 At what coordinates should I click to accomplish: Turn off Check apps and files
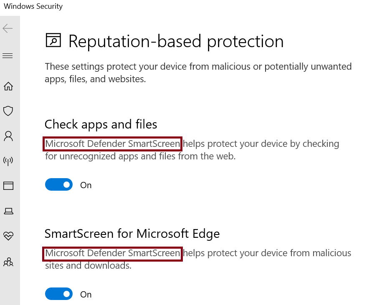pos(58,184)
